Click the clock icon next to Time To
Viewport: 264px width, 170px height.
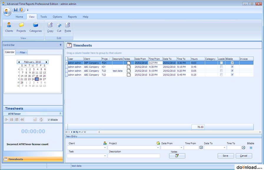point(244,147)
